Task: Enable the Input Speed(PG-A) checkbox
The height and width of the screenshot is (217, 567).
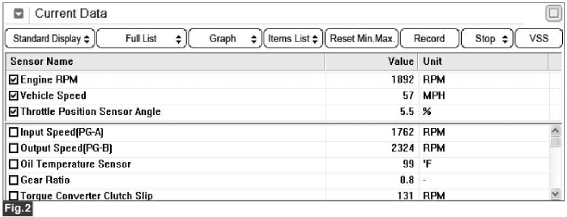Action: coord(14,132)
